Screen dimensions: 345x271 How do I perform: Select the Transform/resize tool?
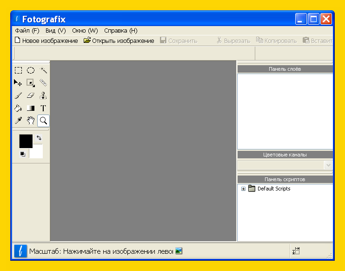pyautogui.click(x=31, y=83)
